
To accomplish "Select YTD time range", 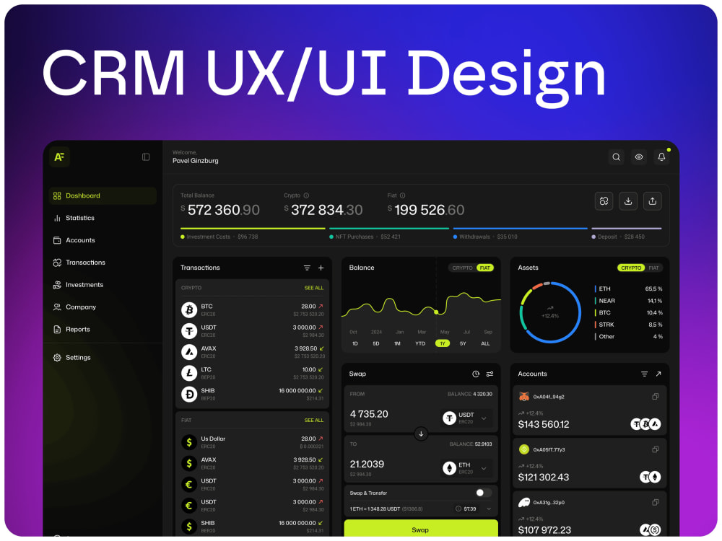I will click(420, 343).
